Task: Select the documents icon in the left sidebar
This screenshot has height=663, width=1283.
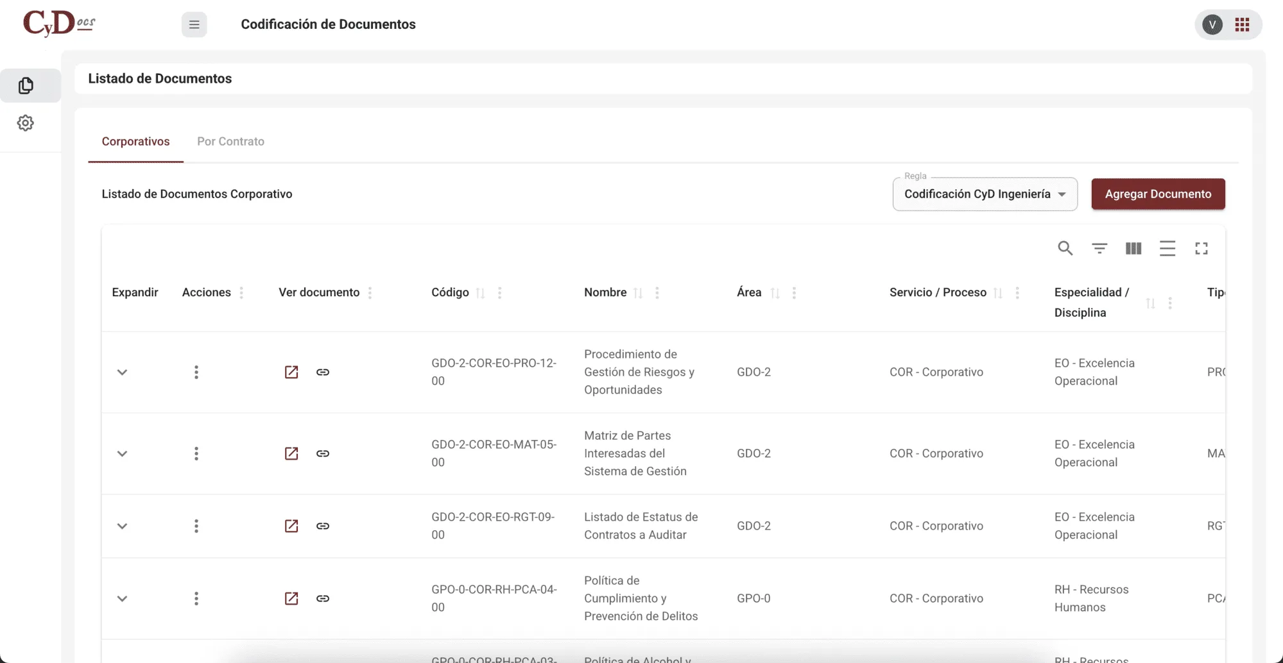Action: (26, 85)
